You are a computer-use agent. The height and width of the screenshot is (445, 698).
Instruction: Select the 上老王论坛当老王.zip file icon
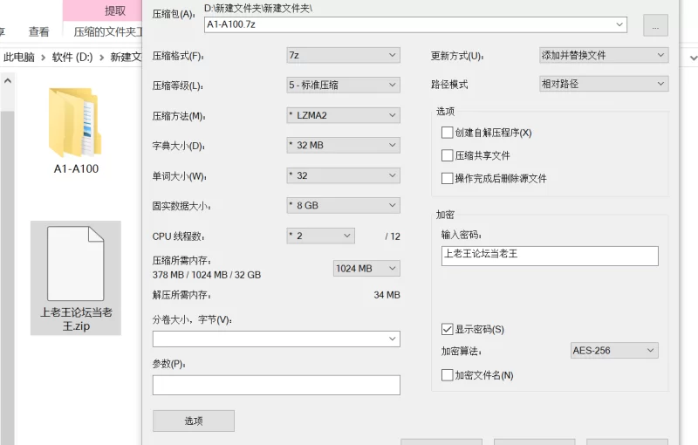coord(76,264)
